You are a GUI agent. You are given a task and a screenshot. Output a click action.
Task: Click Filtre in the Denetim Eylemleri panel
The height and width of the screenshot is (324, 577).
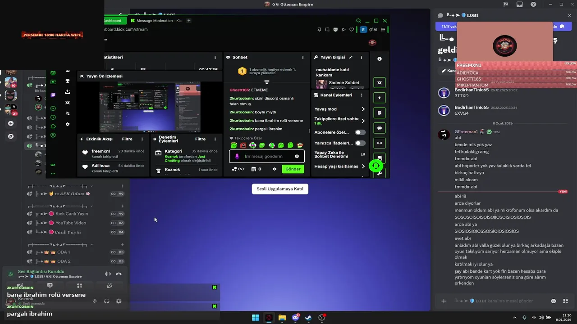200,139
